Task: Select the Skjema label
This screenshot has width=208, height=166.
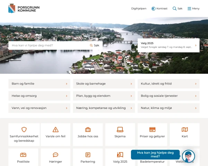Action: pos(120,136)
